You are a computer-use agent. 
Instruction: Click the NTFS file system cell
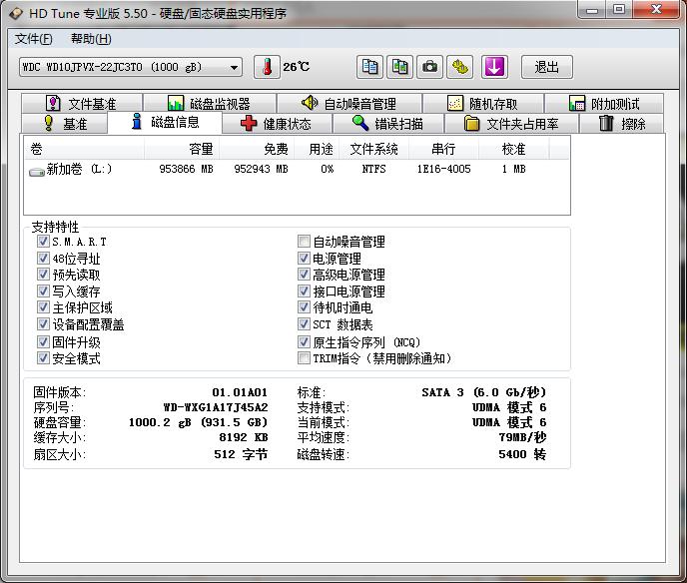click(373, 169)
